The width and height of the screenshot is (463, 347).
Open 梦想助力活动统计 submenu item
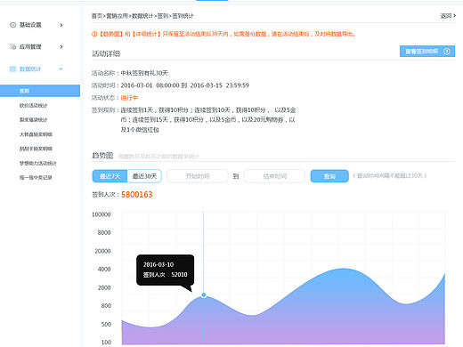tap(38, 163)
